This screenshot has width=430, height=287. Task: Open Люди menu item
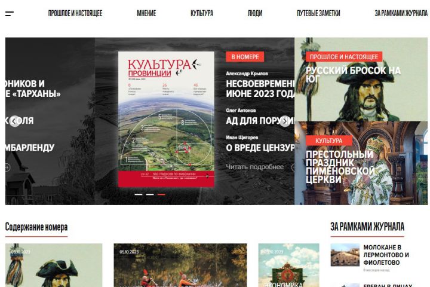click(255, 13)
